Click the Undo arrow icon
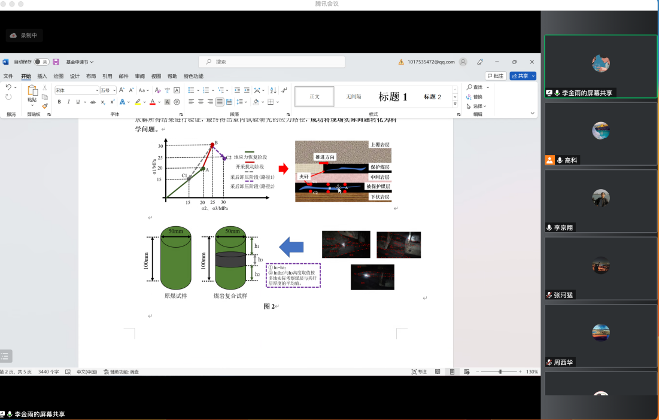Viewport: 659px width, 420px height. 8,87
